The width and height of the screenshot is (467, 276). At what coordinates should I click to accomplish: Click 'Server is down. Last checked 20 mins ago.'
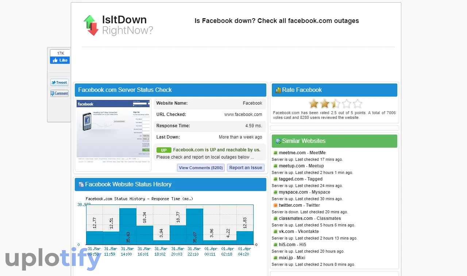(310, 212)
